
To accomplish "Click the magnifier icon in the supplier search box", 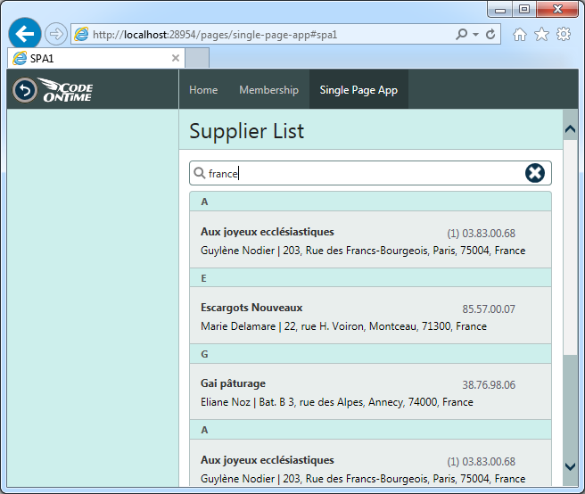I will pos(200,173).
